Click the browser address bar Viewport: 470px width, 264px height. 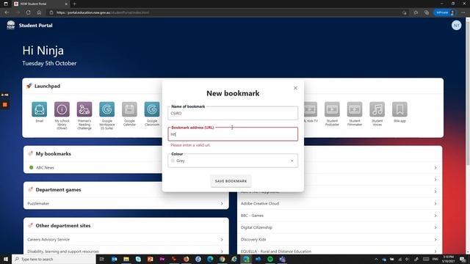(x=225, y=12)
